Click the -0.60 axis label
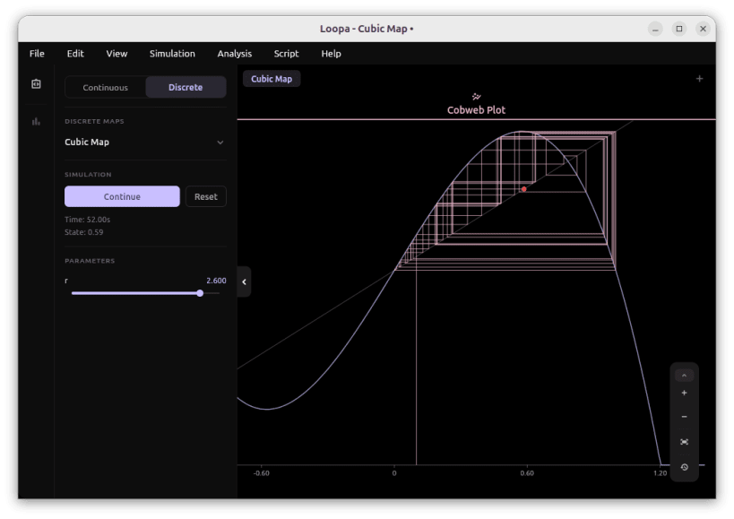Viewport: 734px width, 519px height. click(261, 473)
